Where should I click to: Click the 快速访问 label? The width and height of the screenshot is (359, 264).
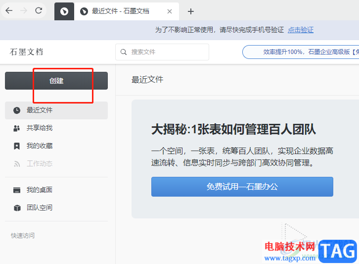(23, 236)
